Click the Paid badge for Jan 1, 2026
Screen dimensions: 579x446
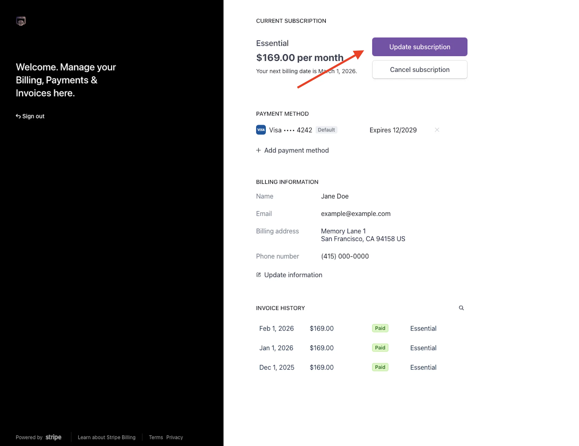tap(380, 347)
